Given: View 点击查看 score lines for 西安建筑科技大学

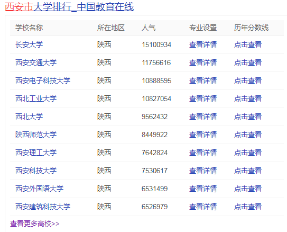Looking at the screenshot, I should click(x=248, y=207).
